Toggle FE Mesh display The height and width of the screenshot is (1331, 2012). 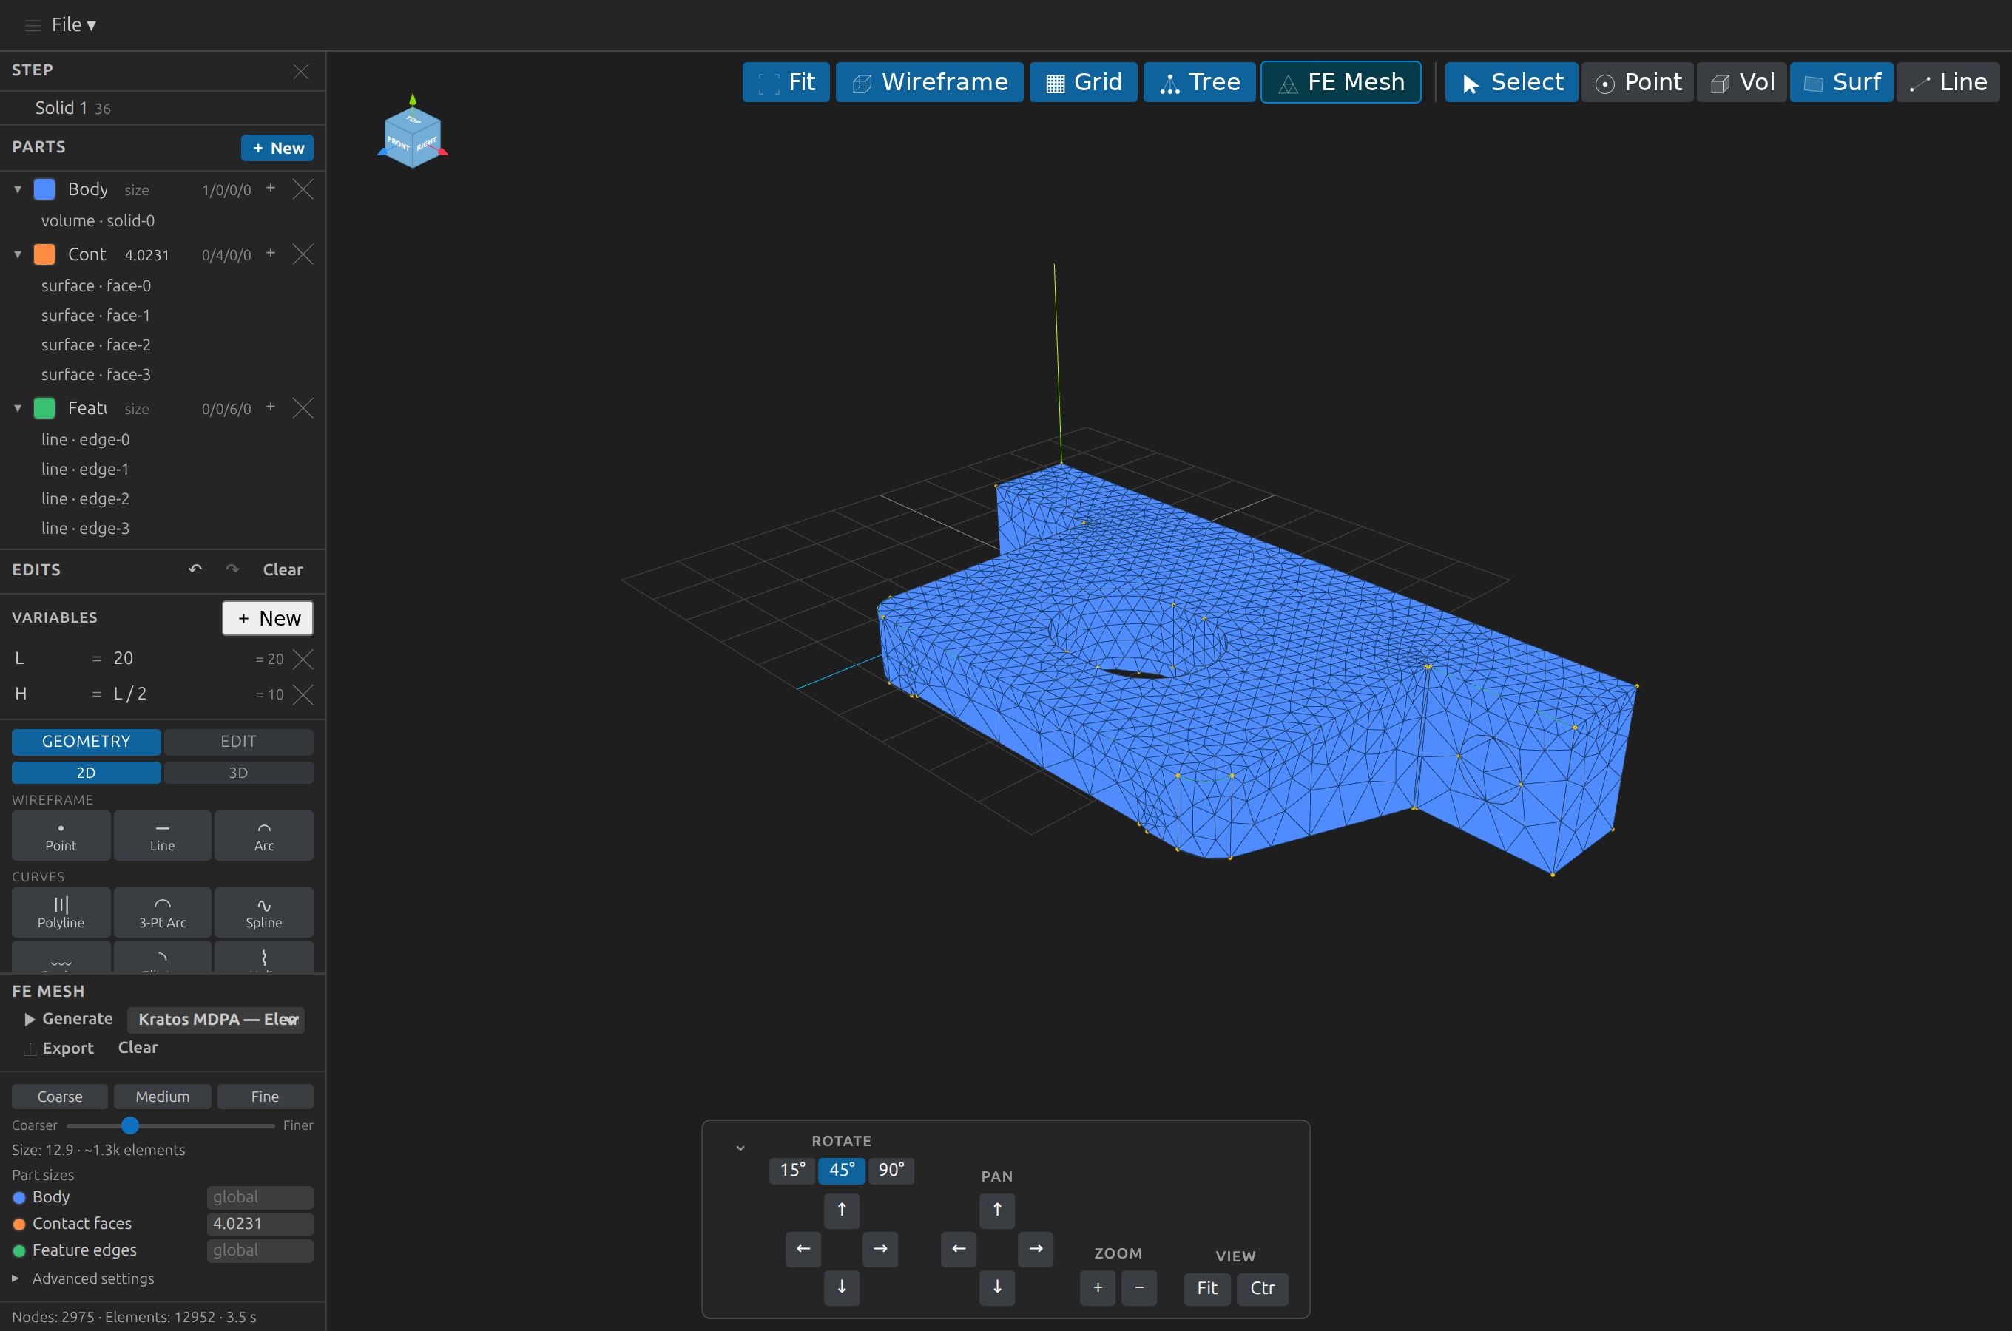pyautogui.click(x=1341, y=82)
